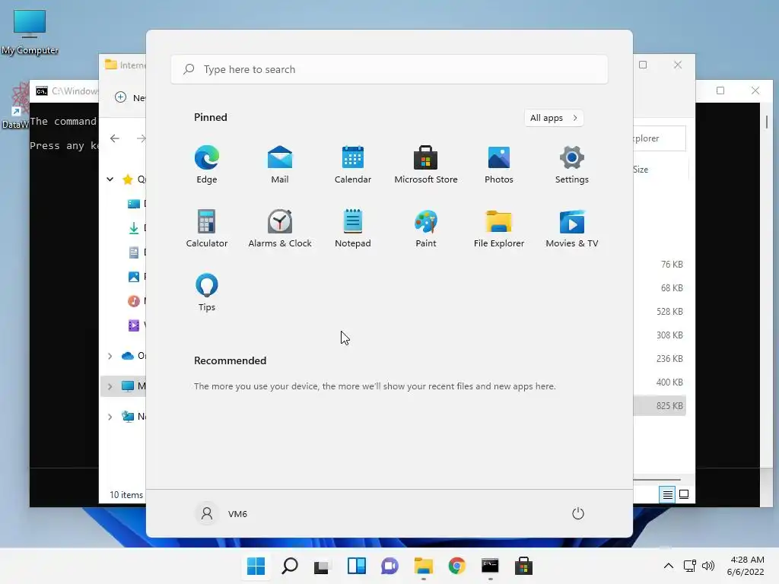Open the Calendar app
Screen dimensions: 779x584
(353, 164)
